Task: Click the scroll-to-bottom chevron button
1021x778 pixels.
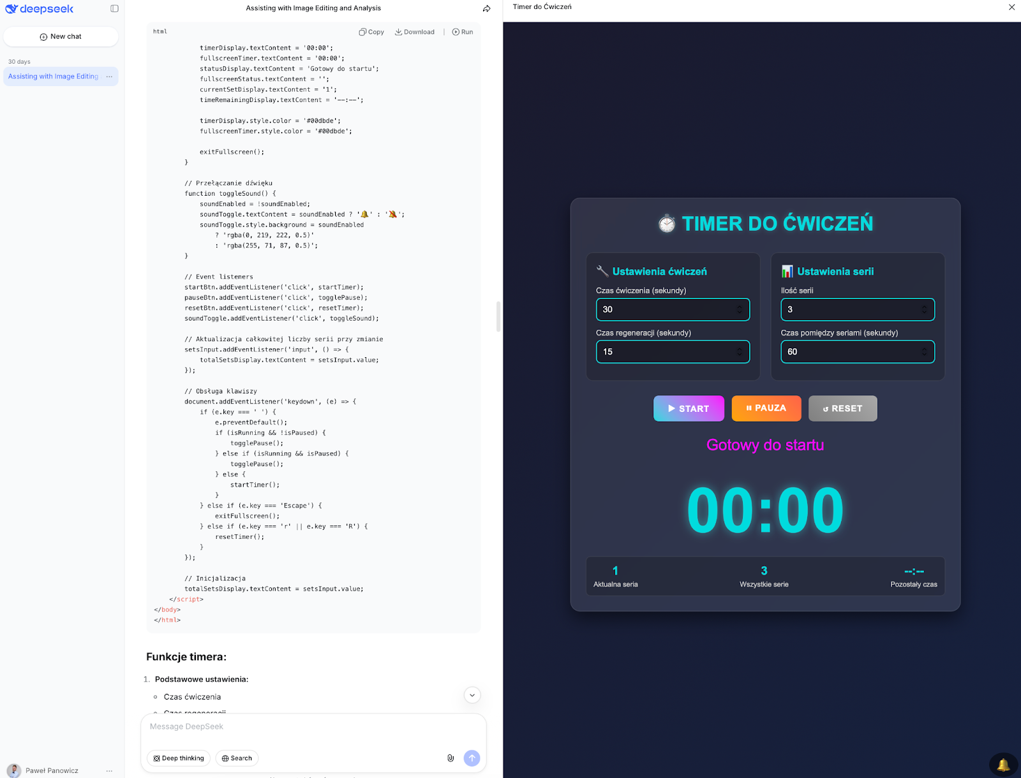Action: point(472,695)
